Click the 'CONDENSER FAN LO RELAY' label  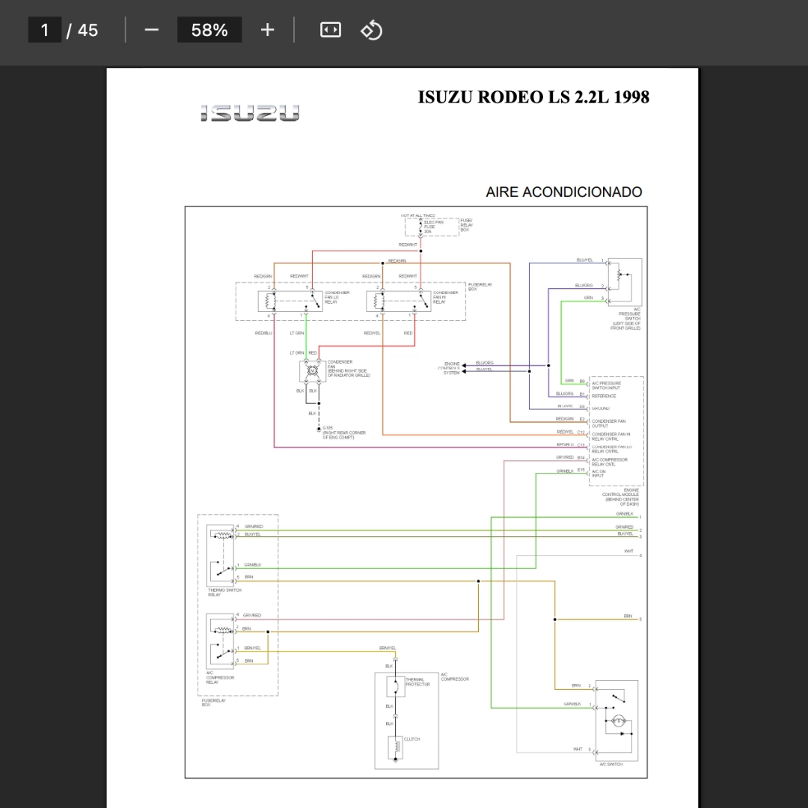point(337,297)
